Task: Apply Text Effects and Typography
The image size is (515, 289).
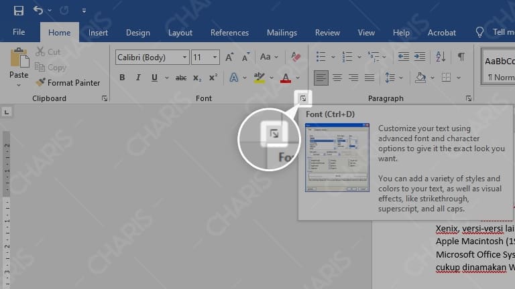Action: coord(233,78)
